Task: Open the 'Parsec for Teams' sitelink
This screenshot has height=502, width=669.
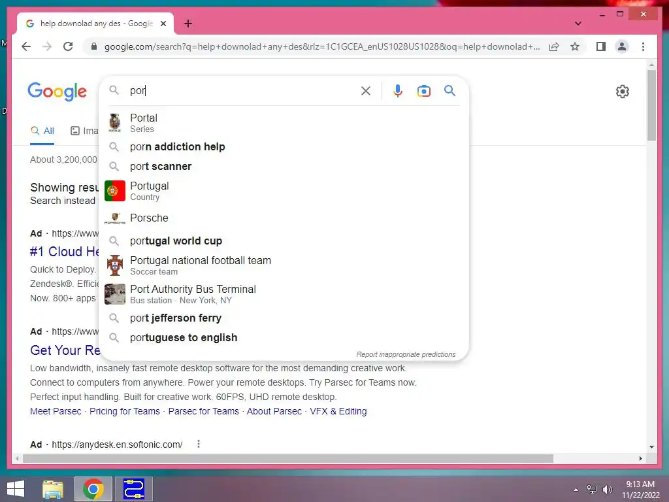Action: pos(204,411)
